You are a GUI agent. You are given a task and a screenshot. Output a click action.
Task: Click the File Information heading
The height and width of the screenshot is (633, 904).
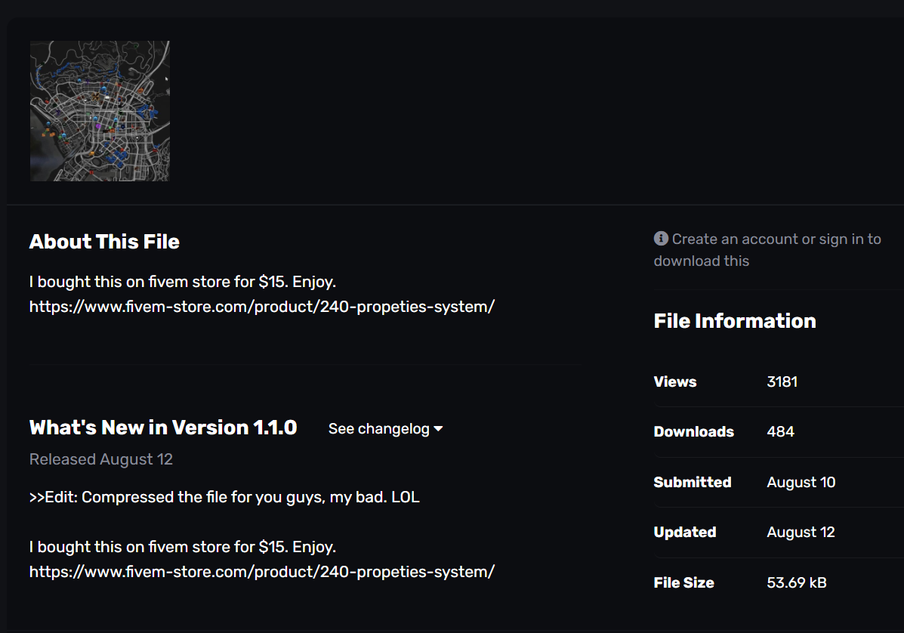point(735,321)
